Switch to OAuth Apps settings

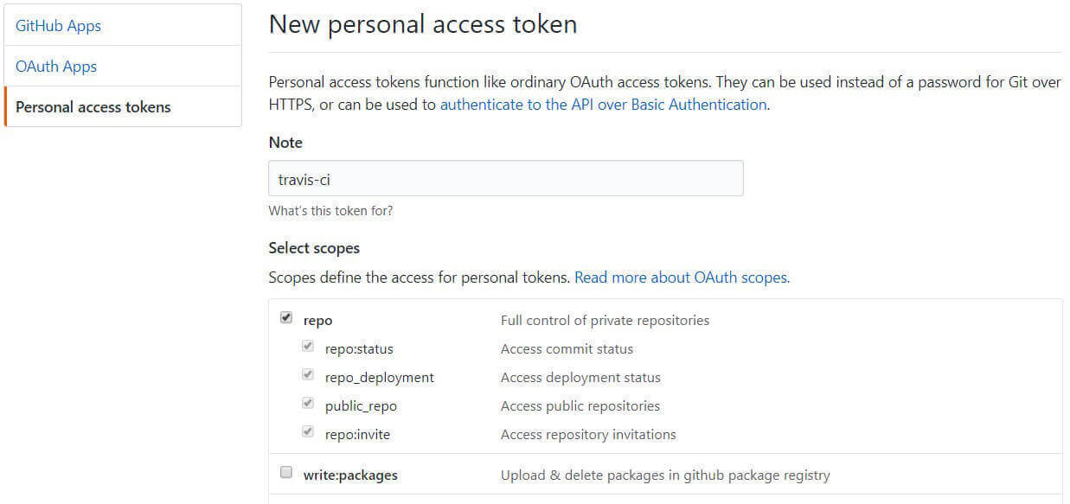coord(55,66)
